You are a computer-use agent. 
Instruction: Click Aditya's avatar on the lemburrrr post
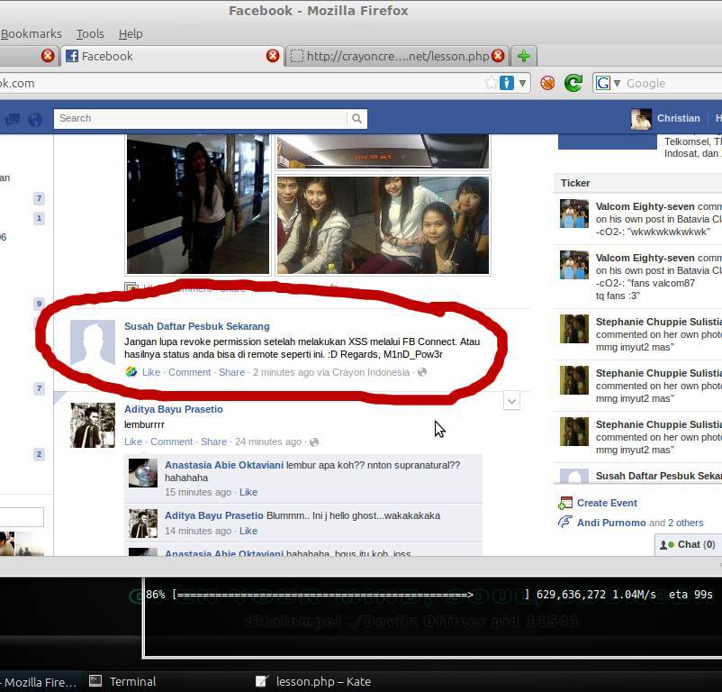pyautogui.click(x=93, y=425)
